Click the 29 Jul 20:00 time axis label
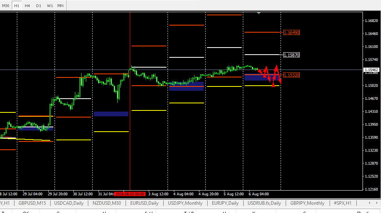This screenshot has height=213, width=381. point(58,194)
